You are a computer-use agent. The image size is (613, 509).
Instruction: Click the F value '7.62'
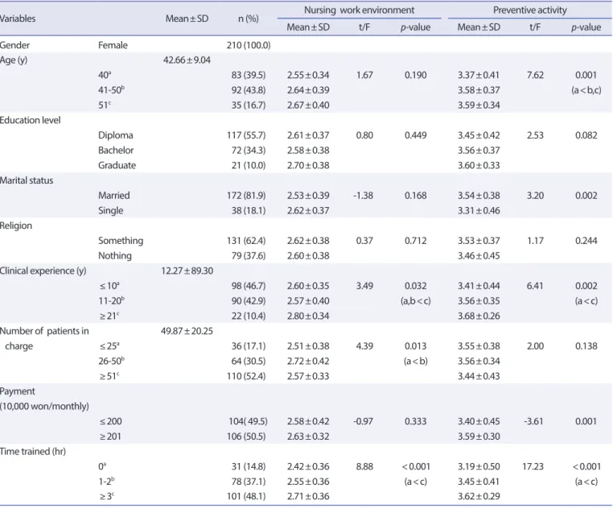535,75
